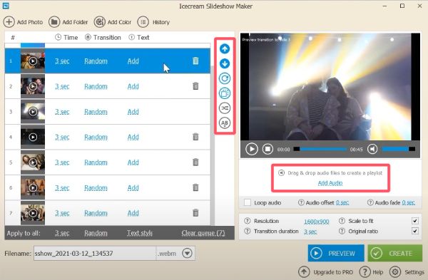Change slide 5 time 3 sec
The width and height of the screenshot is (428, 280).
point(62,162)
